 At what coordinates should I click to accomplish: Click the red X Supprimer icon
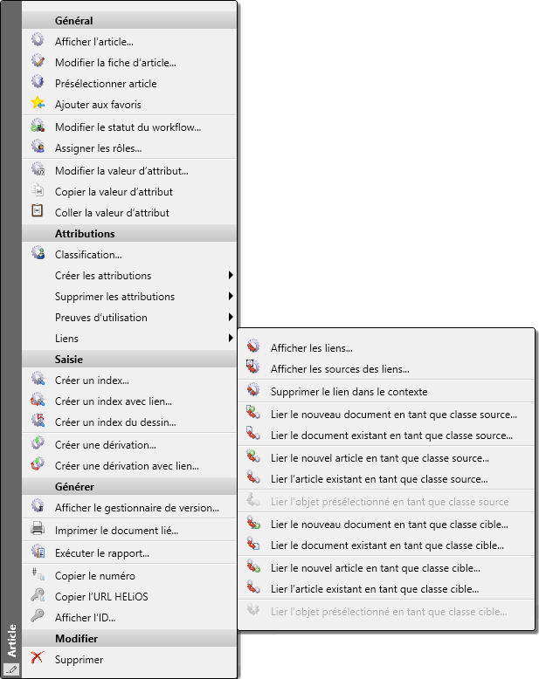[x=38, y=657]
